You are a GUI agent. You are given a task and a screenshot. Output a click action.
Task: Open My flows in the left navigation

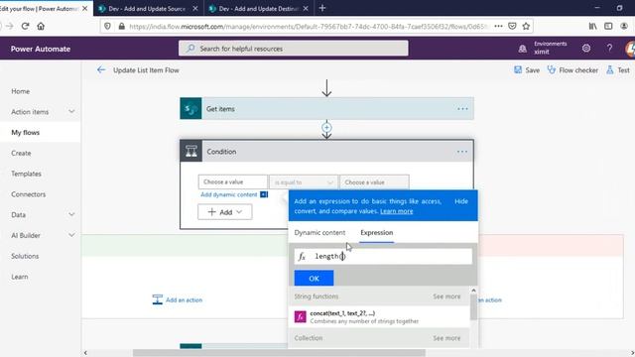26,132
